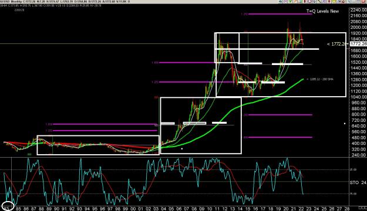This screenshot has height=211, width=367.
Task: Click the 720.00 price axis label
Action: pyautogui.click(x=359, y=120)
